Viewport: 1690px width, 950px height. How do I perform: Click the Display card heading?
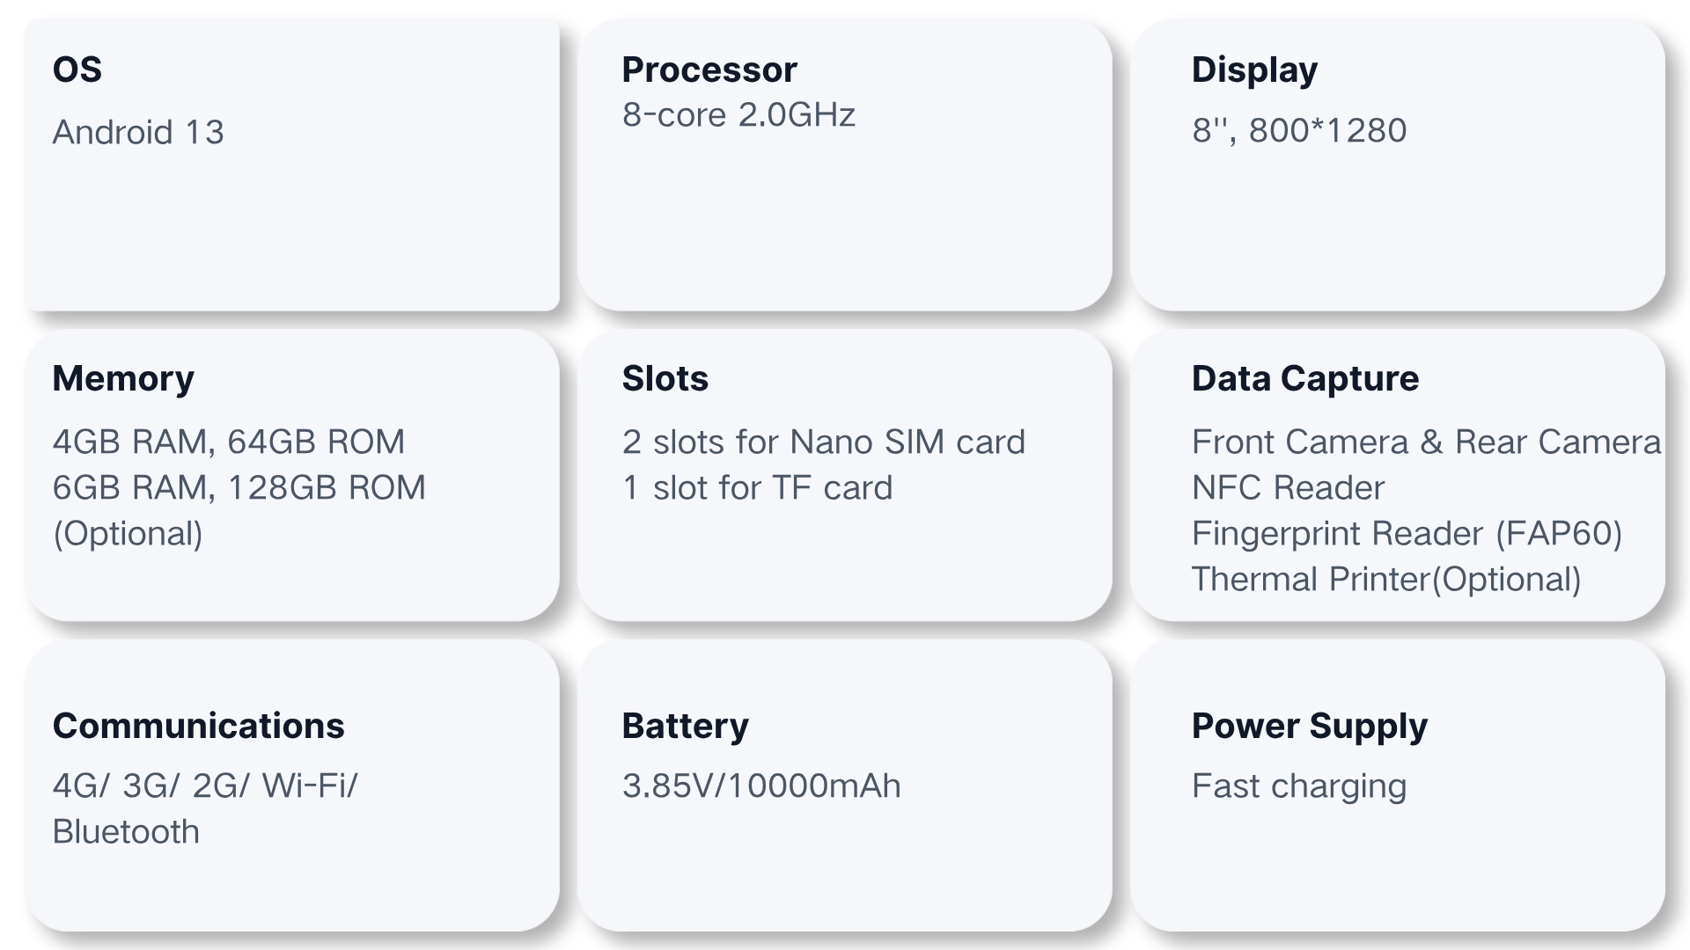(1254, 69)
